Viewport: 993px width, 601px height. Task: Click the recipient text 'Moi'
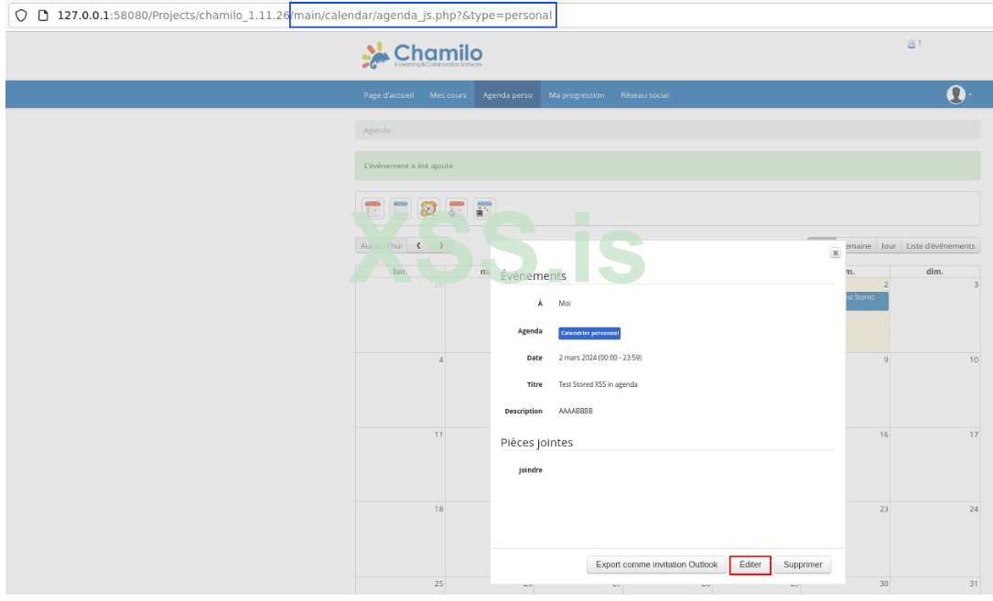coord(565,304)
